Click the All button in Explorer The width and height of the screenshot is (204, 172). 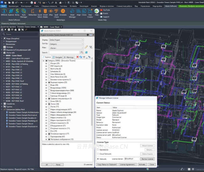click(47, 165)
